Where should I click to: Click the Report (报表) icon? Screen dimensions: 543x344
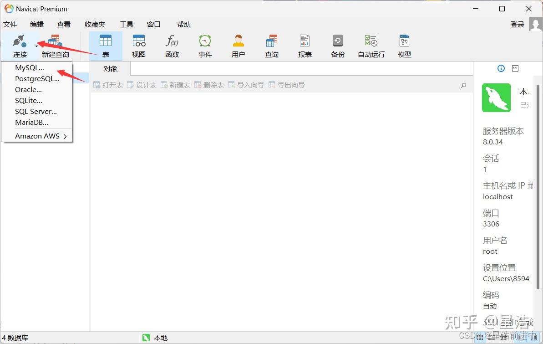[x=305, y=41]
